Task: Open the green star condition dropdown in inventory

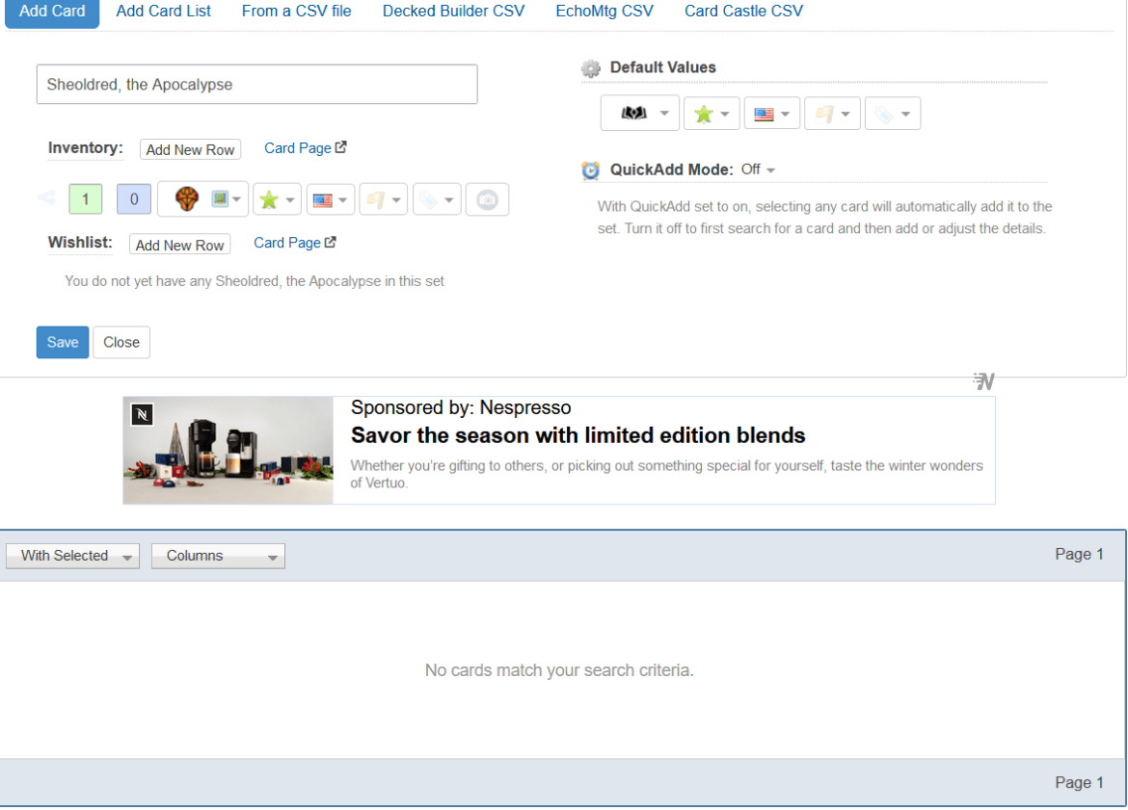Action: tap(277, 199)
